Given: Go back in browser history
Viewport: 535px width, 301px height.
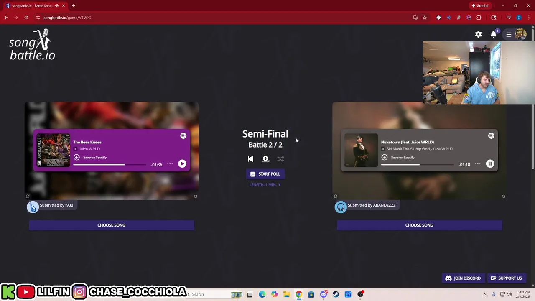Looking at the screenshot, I should point(6,18).
